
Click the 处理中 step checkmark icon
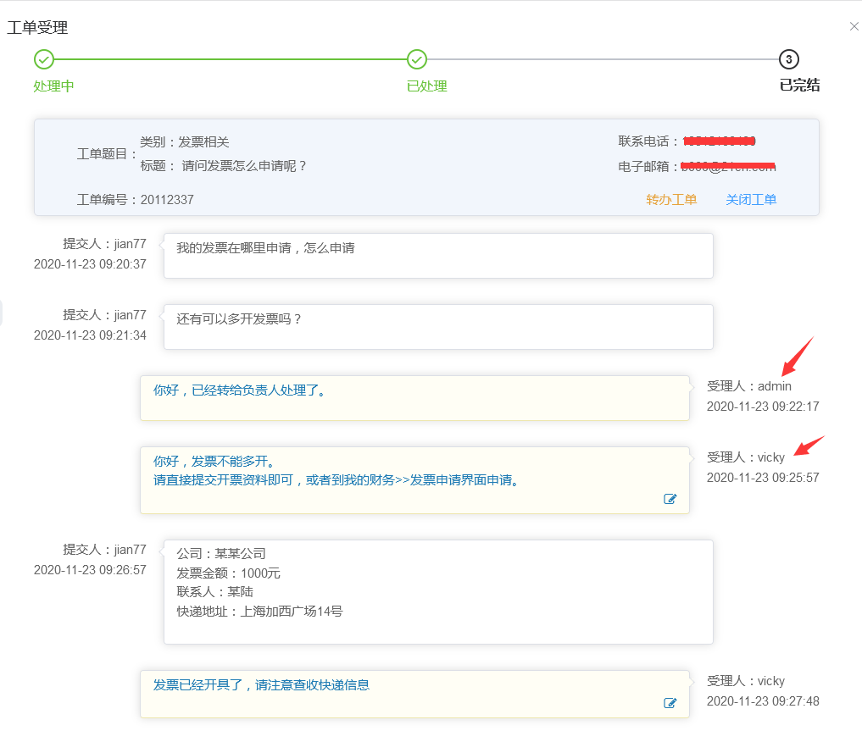(x=43, y=59)
